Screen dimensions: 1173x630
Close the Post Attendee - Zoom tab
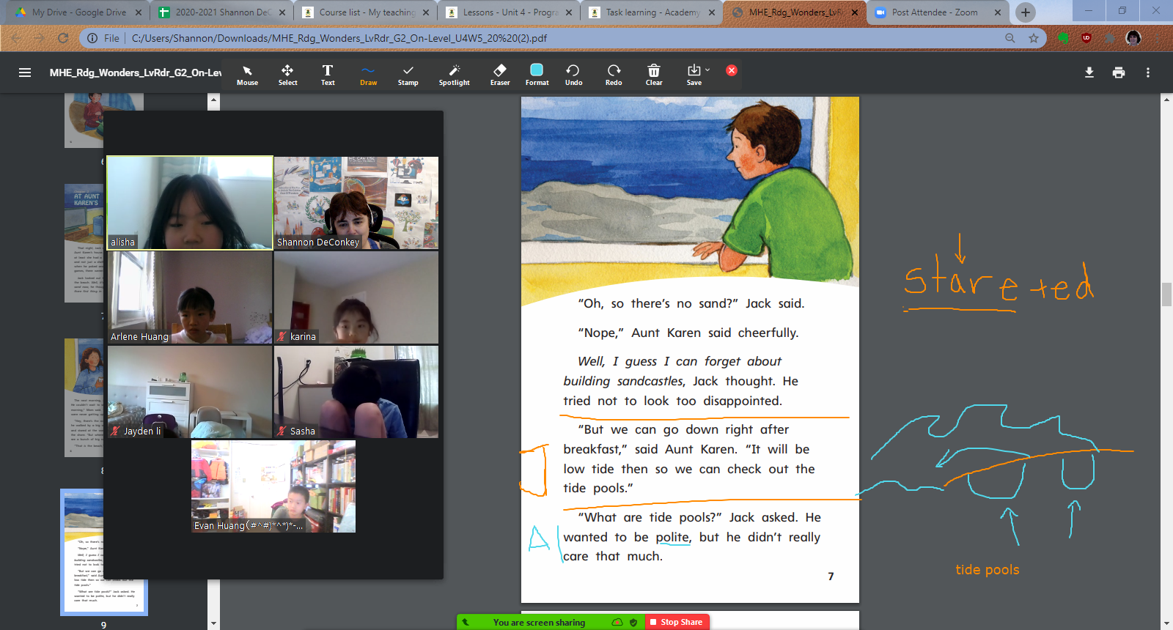click(997, 12)
